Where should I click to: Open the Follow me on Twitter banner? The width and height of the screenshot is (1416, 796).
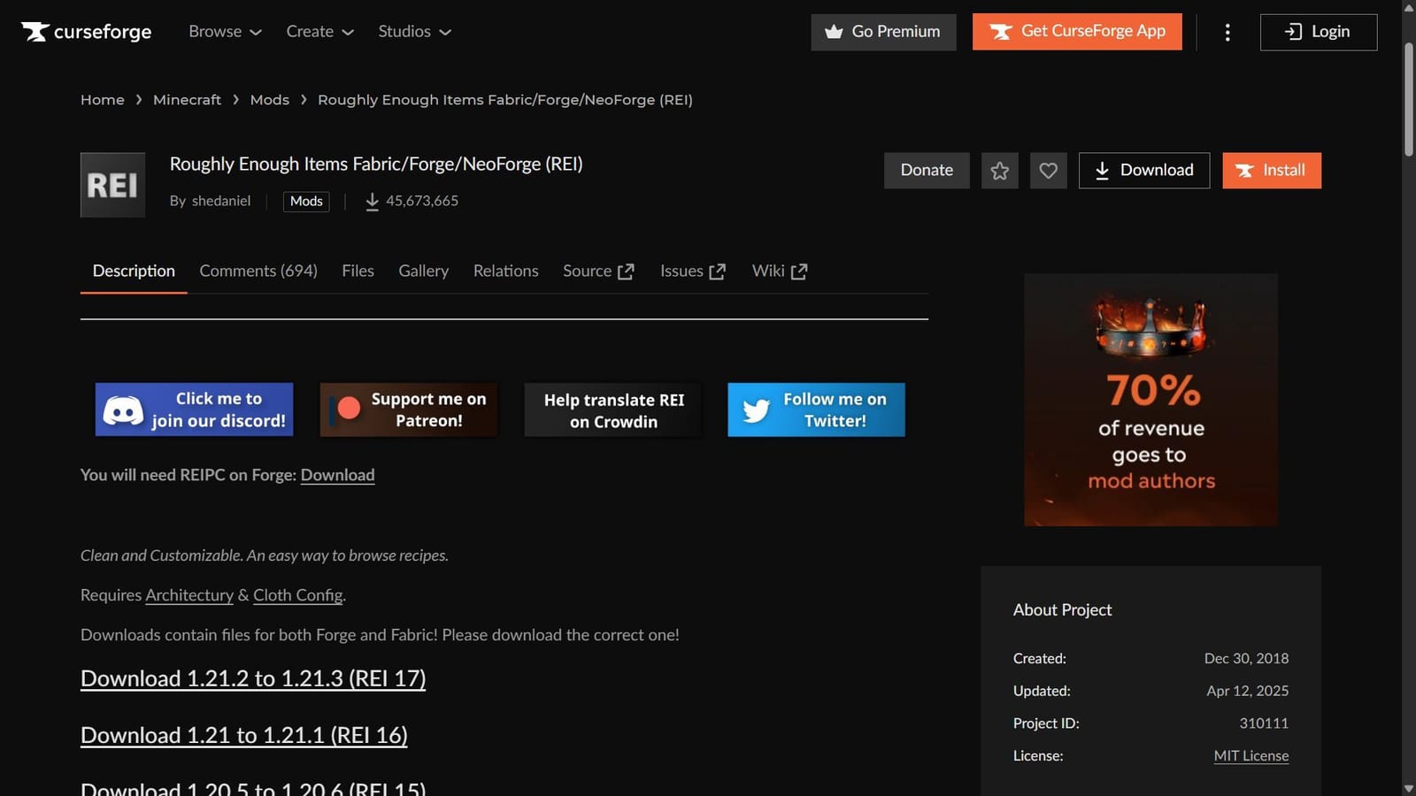[816, 409]
